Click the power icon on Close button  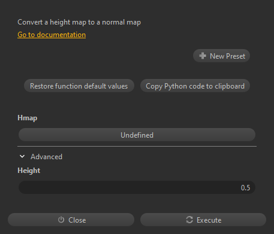[x=61, y=220]
